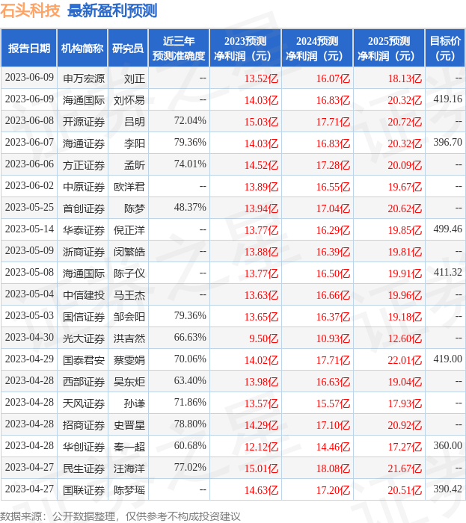Click target price 411.32
The image size is (466, 523).
pyautogui.click(x=447, y=273)
